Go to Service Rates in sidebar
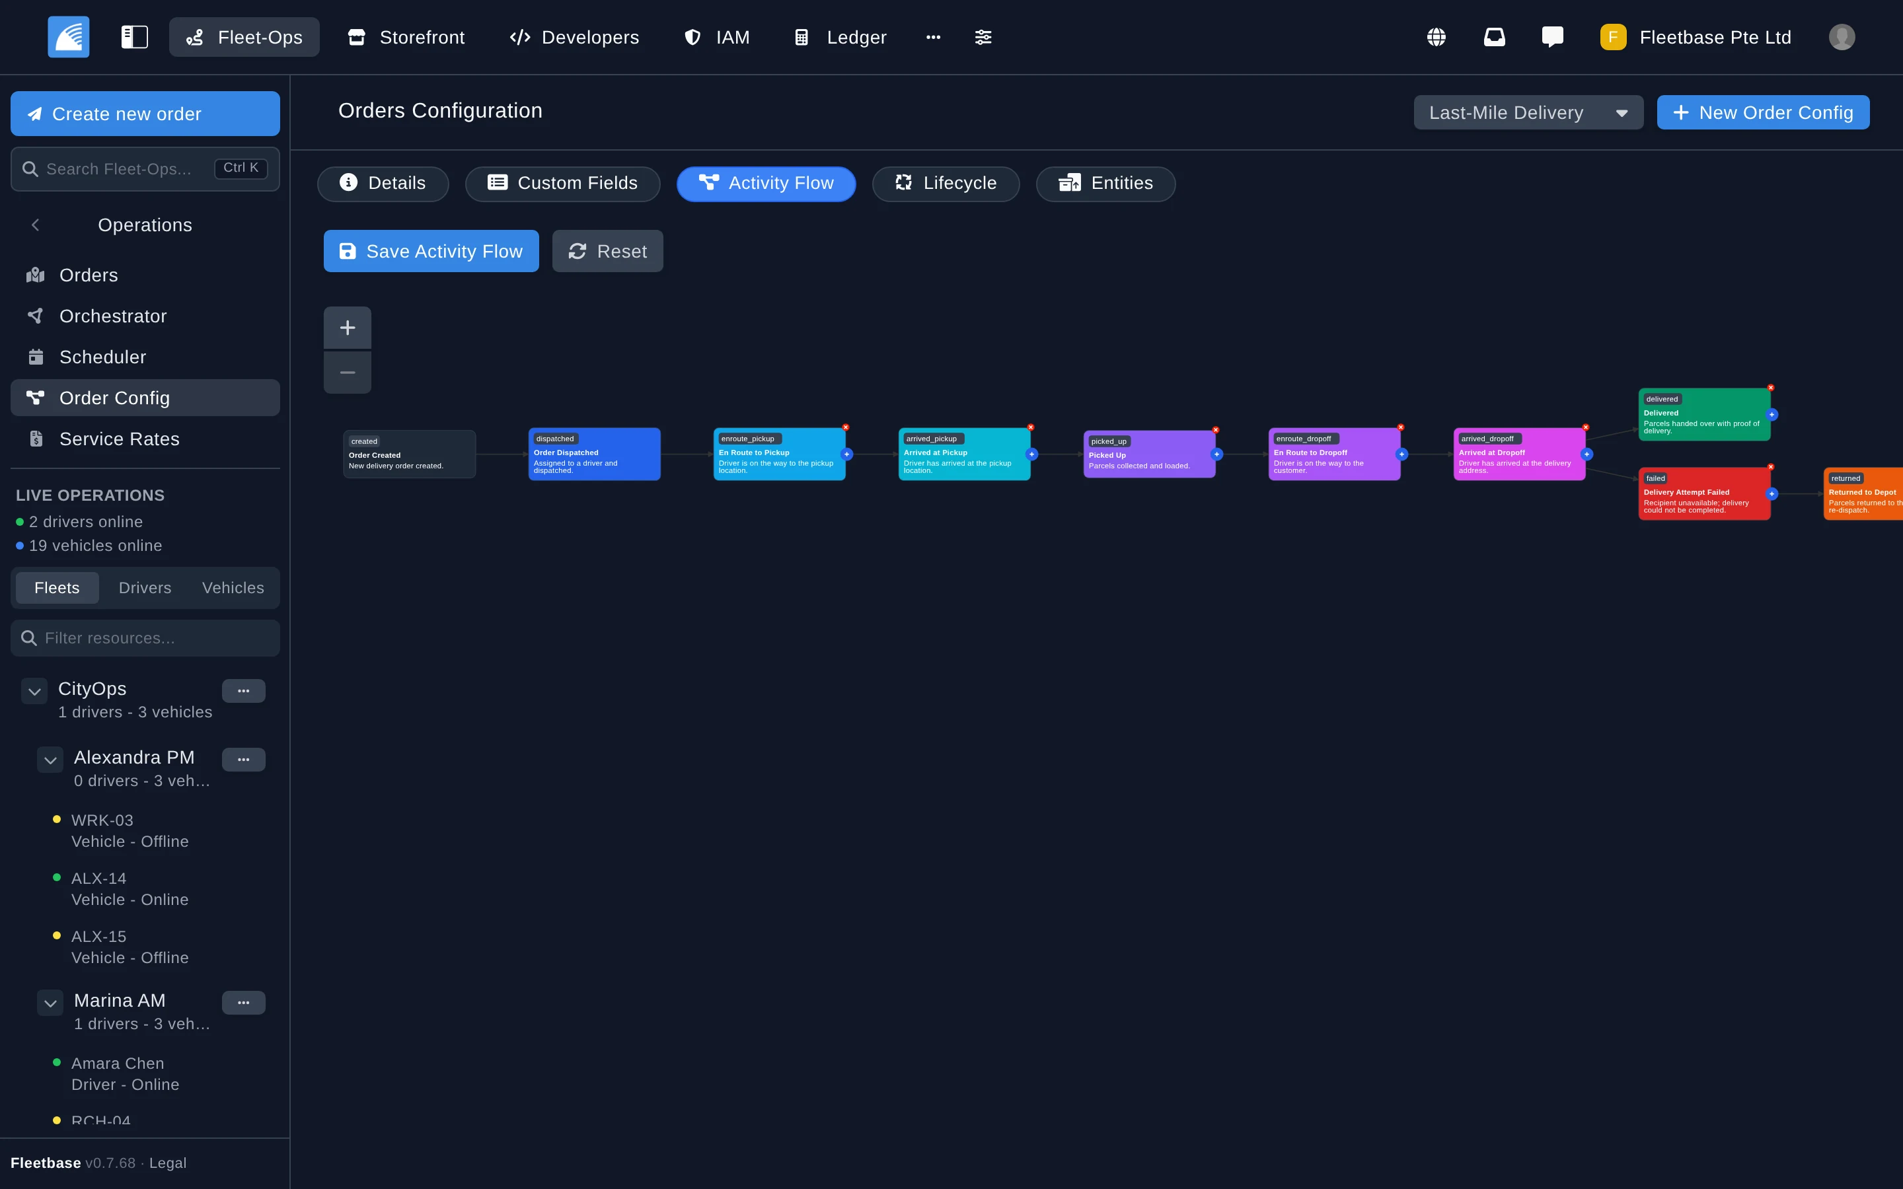1903x1189 pixels. [145, 439]
